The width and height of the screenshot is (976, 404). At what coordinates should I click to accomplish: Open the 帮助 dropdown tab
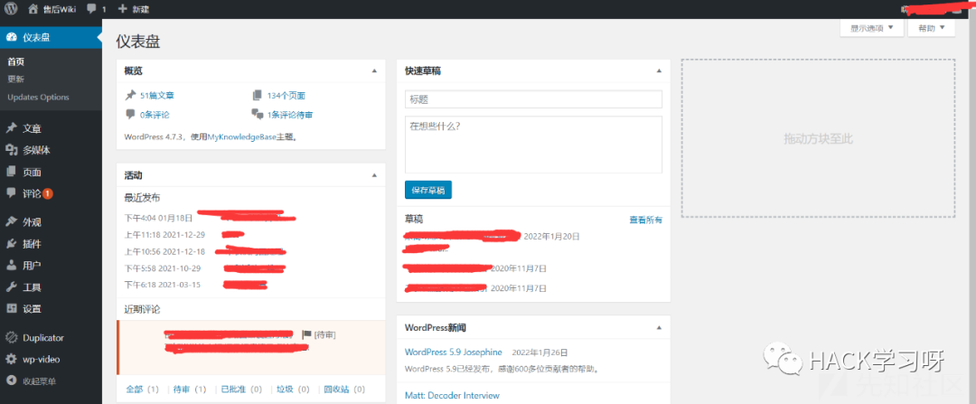(x=931, y=28)
